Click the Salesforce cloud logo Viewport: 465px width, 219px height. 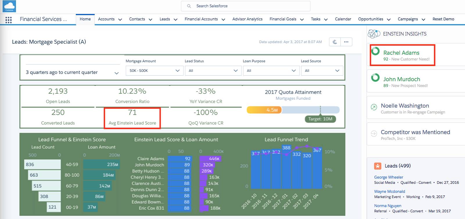pos(9,6)
